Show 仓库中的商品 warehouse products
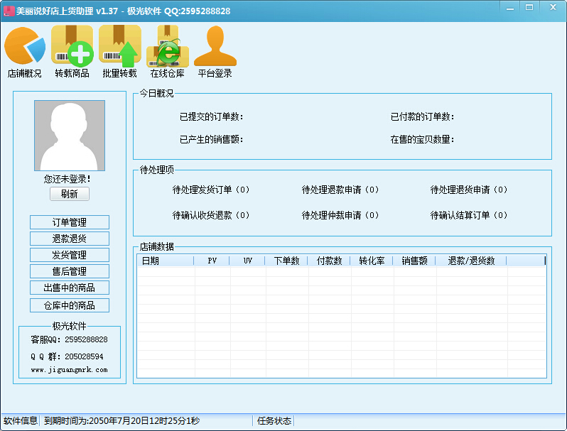The height and width of the screenshot is (431, 567). click(70, 305)
